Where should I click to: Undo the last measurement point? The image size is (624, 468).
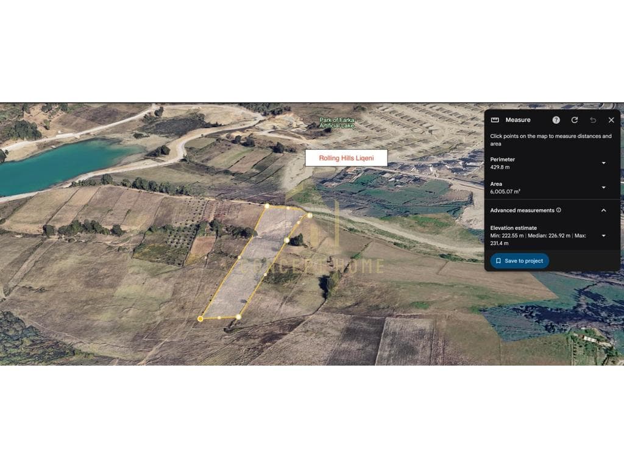[593, 120]
